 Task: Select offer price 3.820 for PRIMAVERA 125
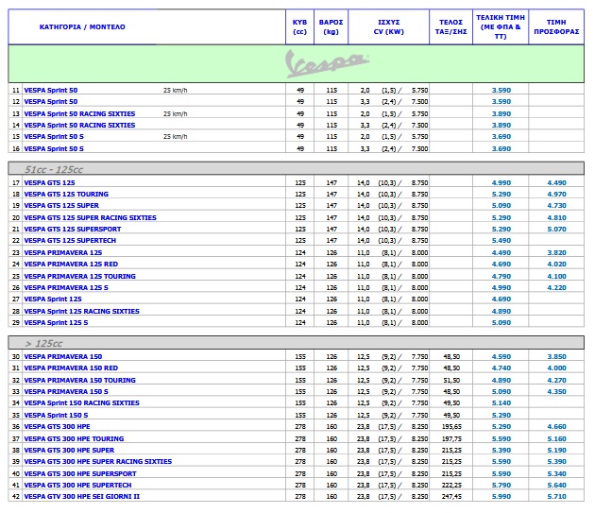(x=556, y=253)
